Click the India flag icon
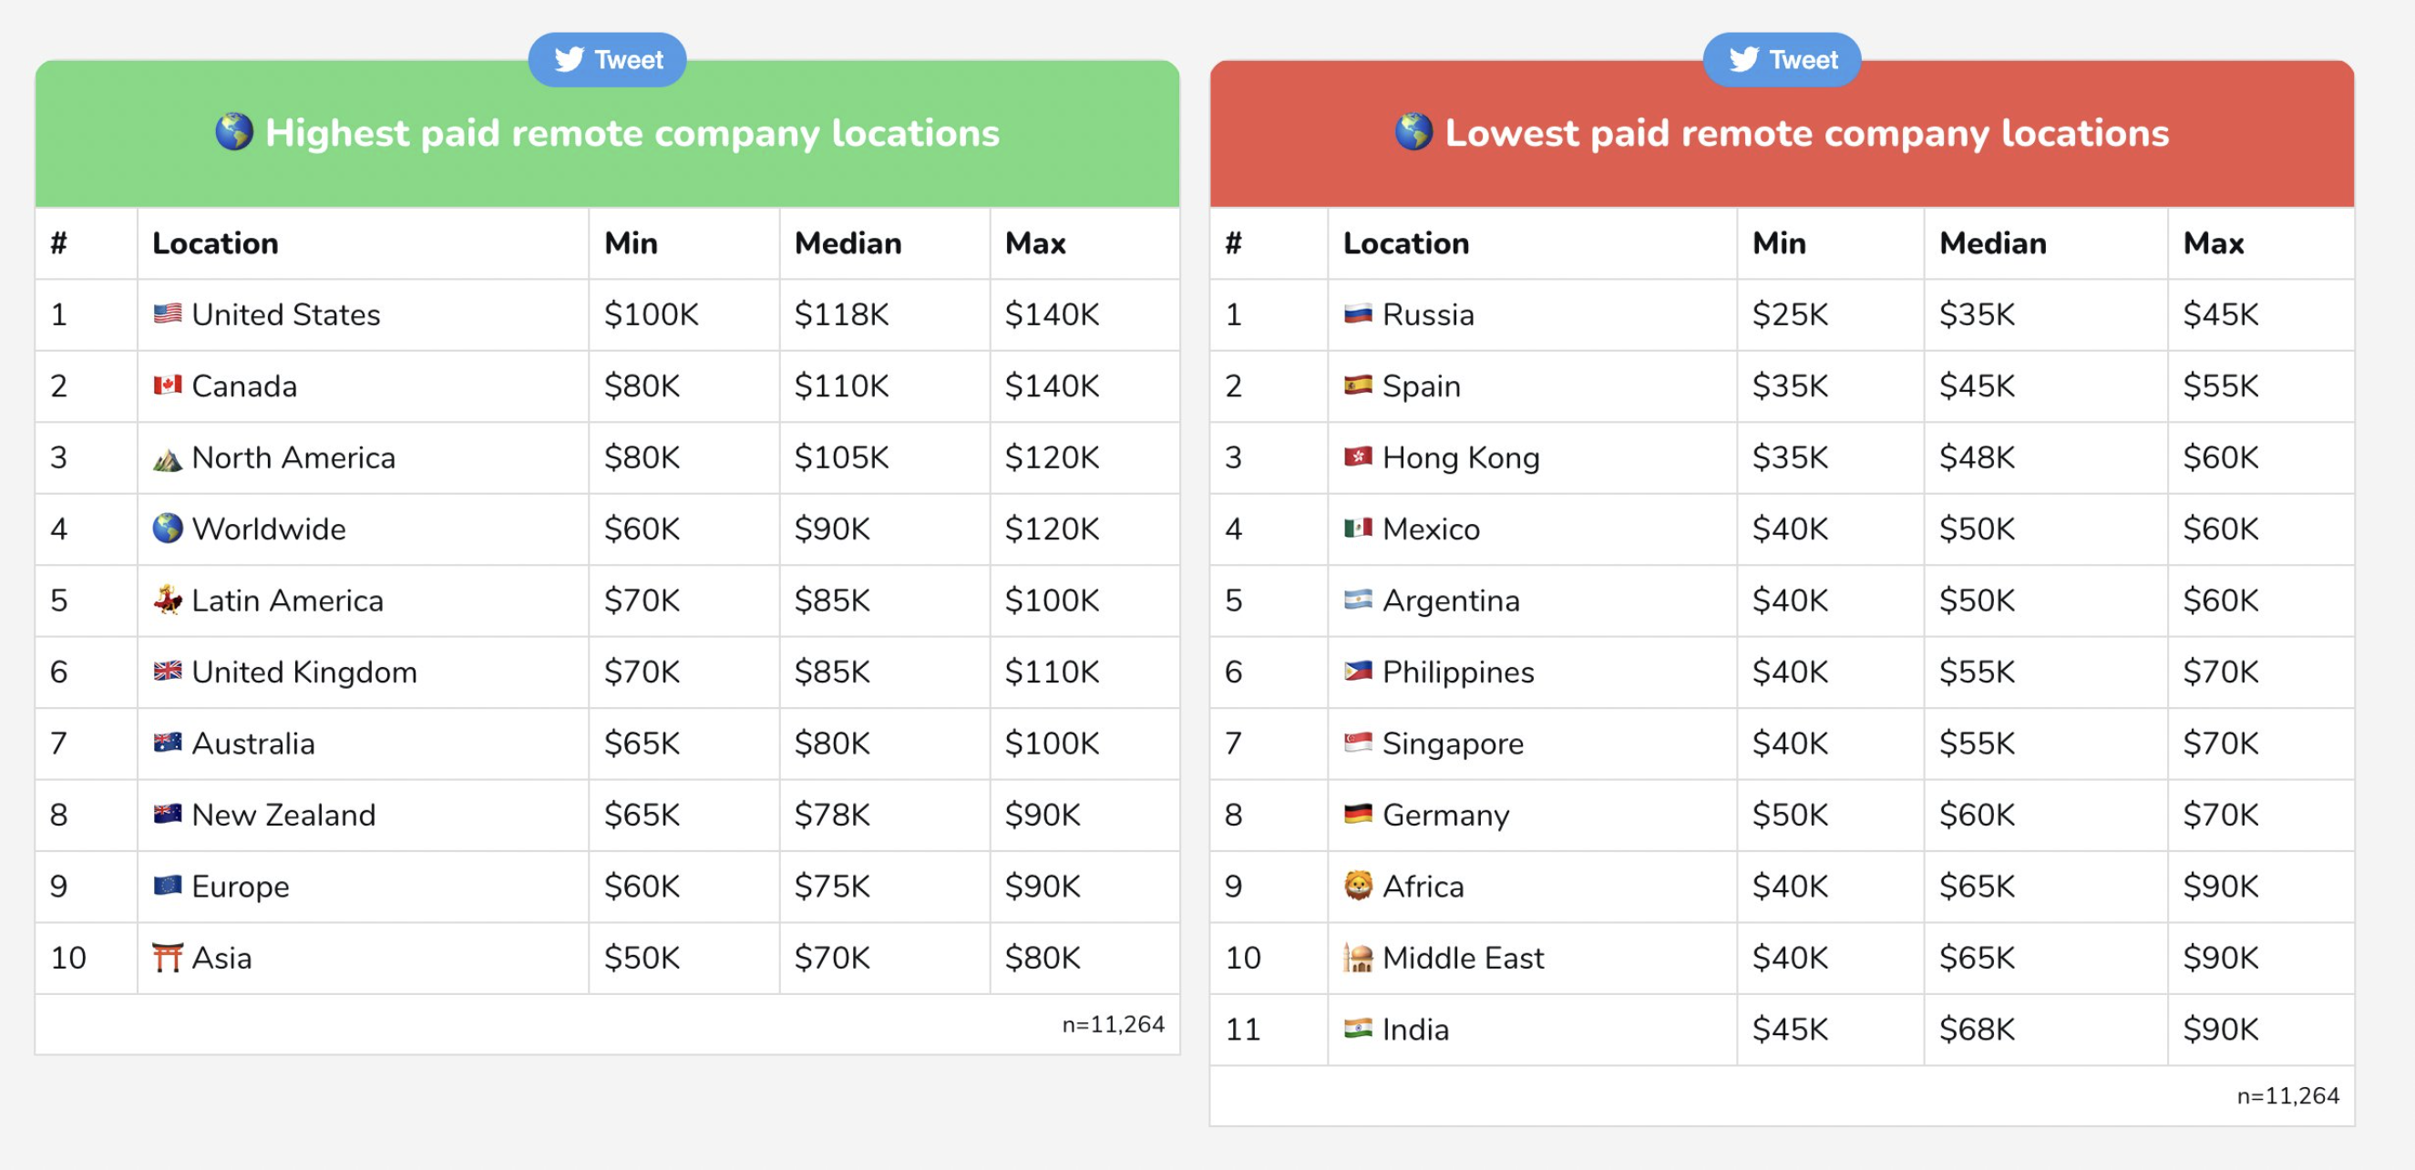2415x1170 pixels. 1358,1029
